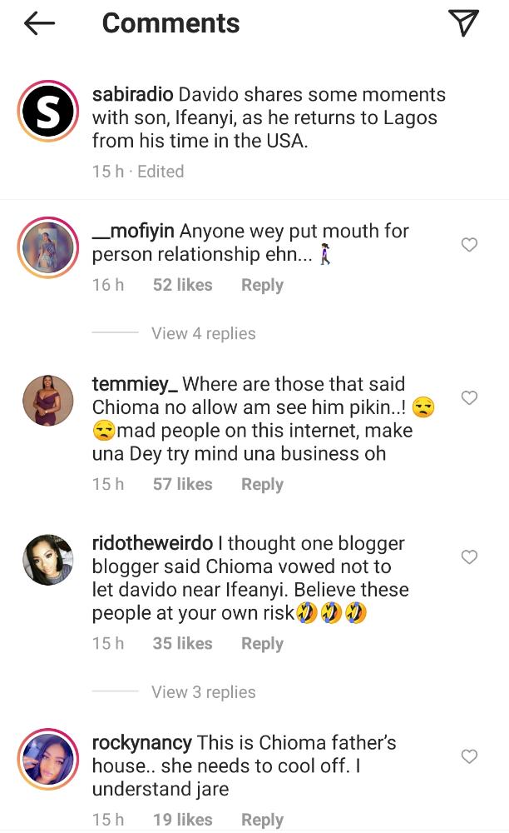509x833 pixels.
Task: Open the share/send paper plane icon
Action: coord(463,23)
